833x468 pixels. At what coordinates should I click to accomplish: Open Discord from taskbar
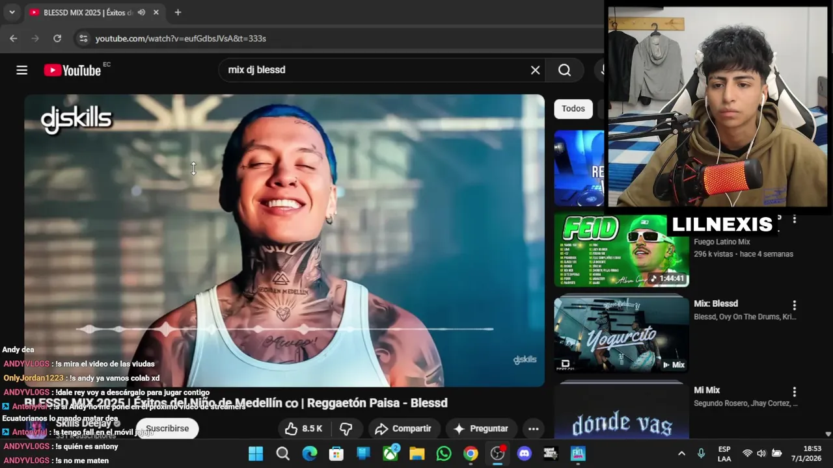pos(525,454)
